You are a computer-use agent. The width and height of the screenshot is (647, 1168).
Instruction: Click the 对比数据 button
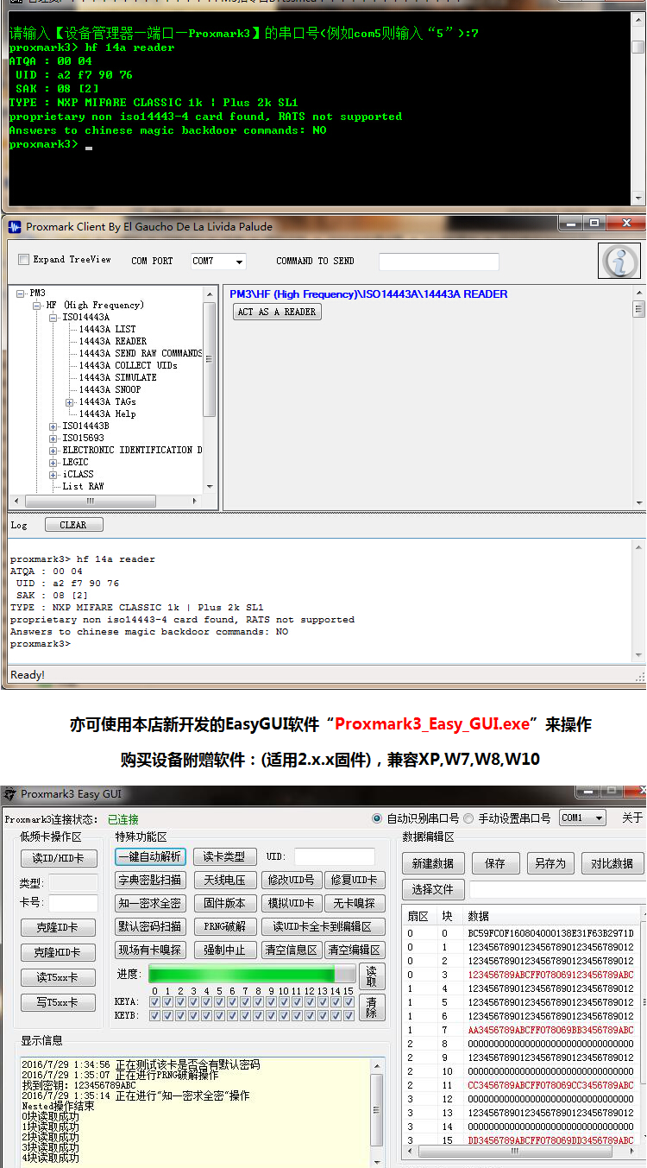612,863
